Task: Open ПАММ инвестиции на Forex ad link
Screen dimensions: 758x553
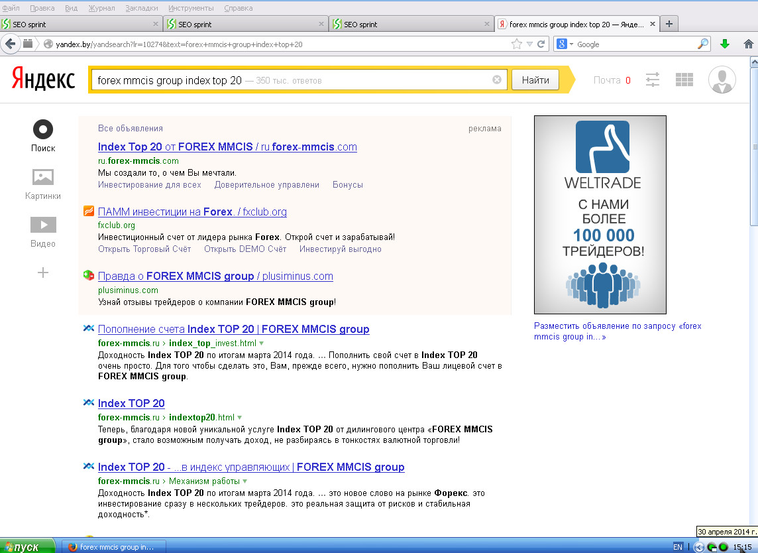Action: click(x=192, y=212)
